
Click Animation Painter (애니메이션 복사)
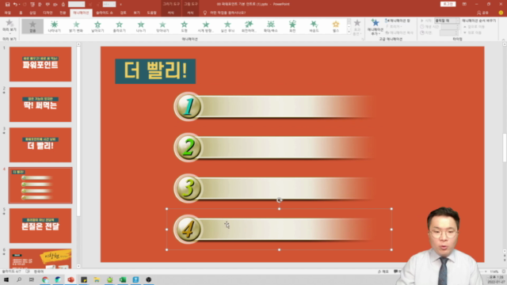click(x=399, y=32)
